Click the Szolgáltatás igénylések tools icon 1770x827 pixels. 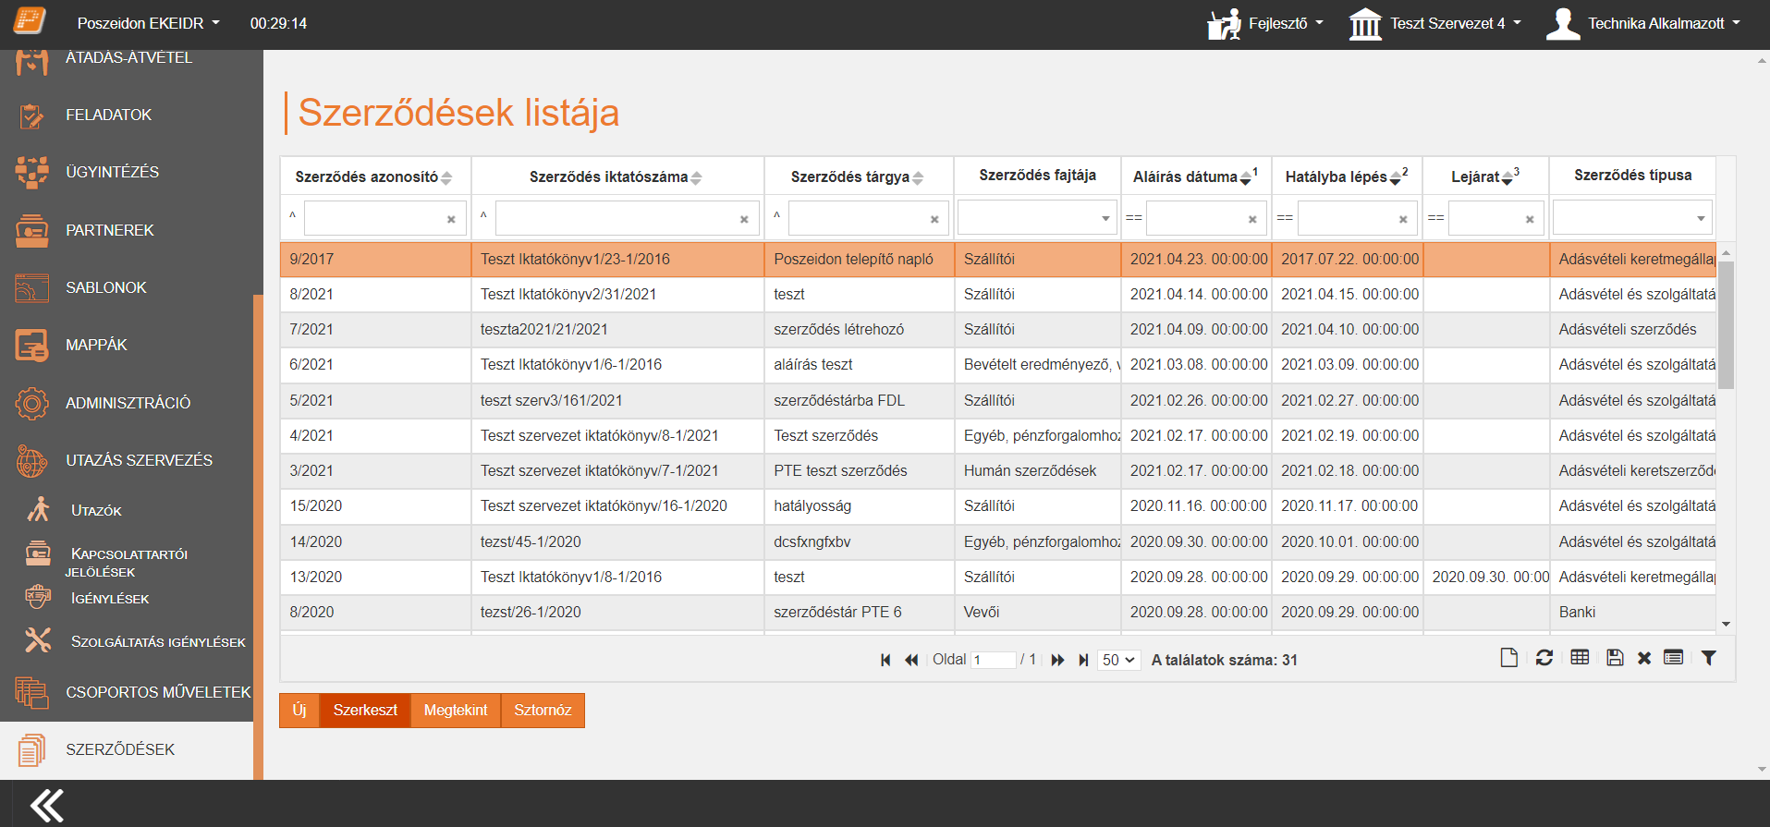point(38,639)
